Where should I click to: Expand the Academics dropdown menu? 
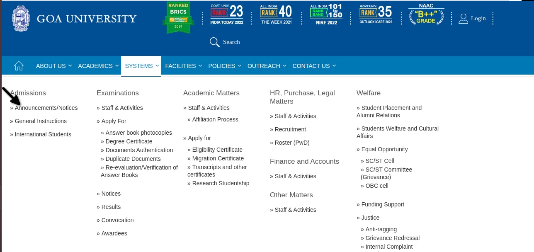(99, 66)
